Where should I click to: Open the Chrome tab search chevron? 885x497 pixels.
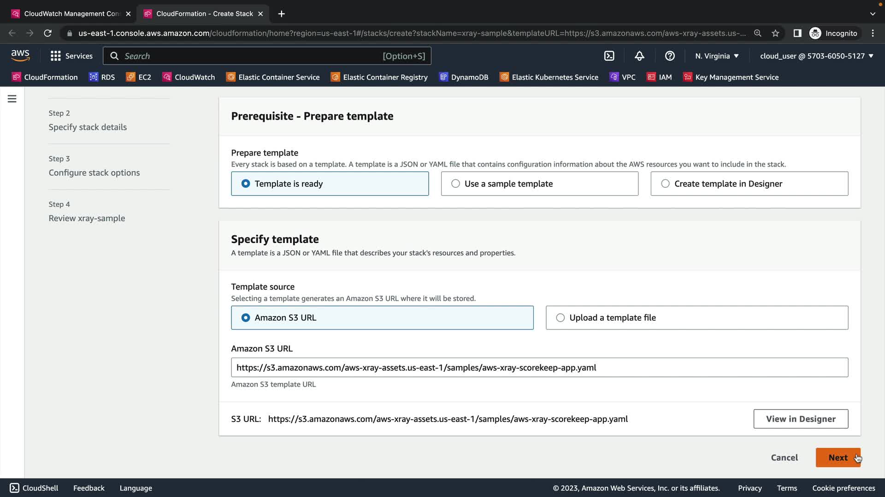click(x=873, y=14)
